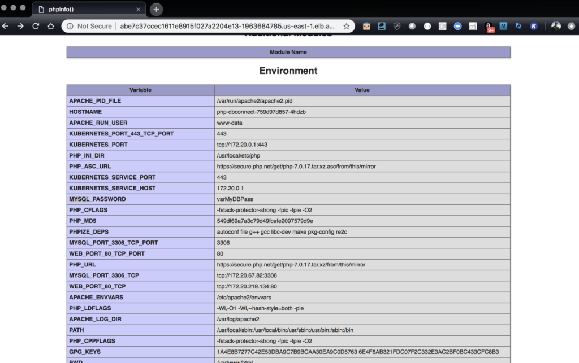Reload the phpinfo page
Image resolution: width=579 pixels, height=363 pixels.
[x=36, y=26]
